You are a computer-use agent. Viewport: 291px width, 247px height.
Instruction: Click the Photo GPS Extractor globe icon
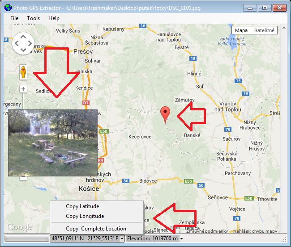click(x=8, y=8)
